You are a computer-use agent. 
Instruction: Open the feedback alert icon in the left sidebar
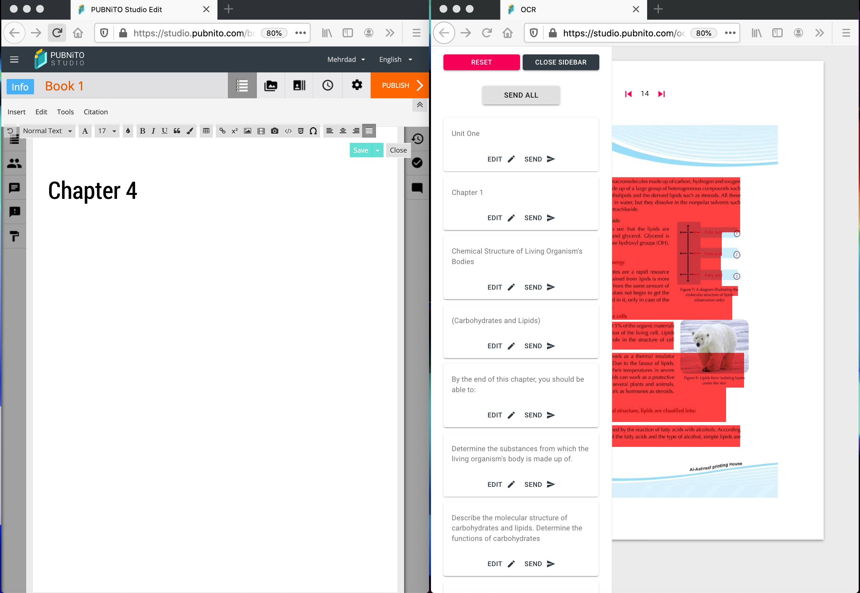pos(14,212)
